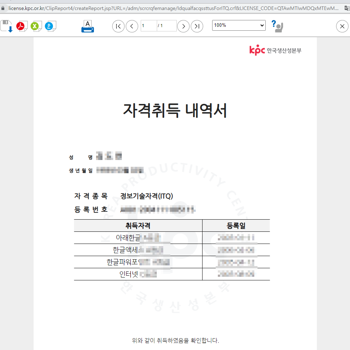350x350 pixels.
Task: Click the KPC 한국생산성본부 logo
Action: coord(275,50)
